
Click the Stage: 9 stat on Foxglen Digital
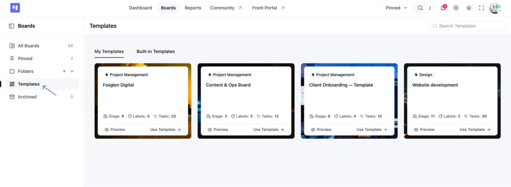pos(114,116)
